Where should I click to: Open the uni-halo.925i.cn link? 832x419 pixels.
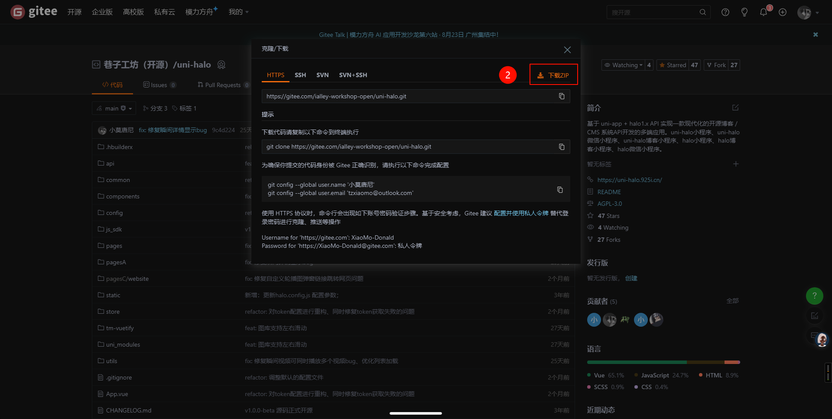[x=630, y=180]
